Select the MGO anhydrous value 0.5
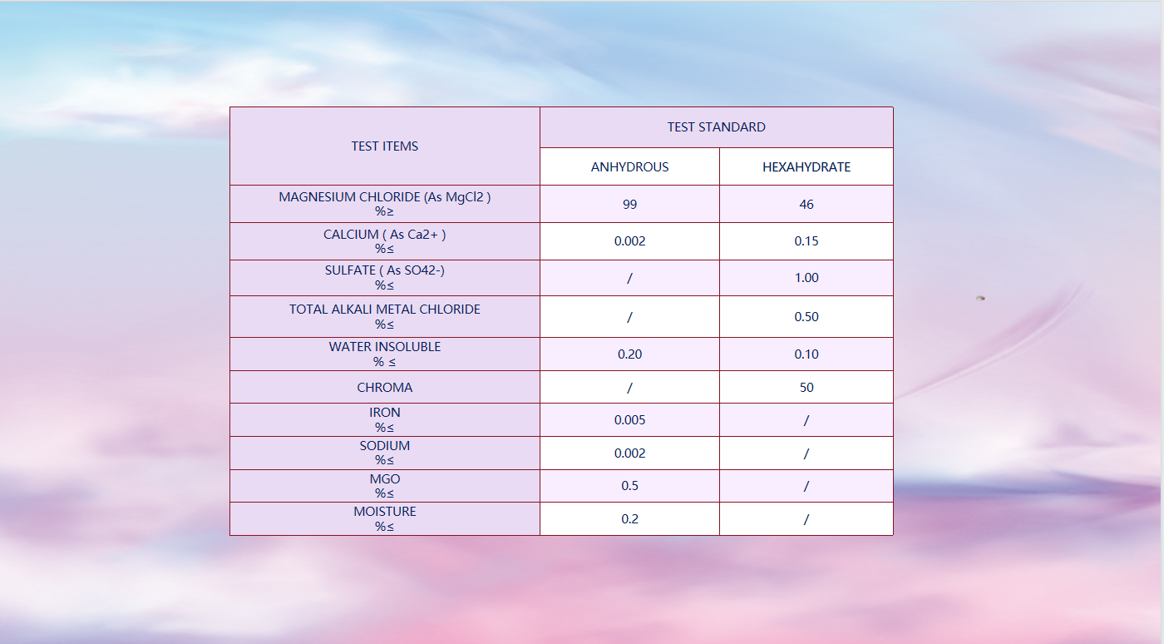The image size is (1164, 644). coord(629,486)
